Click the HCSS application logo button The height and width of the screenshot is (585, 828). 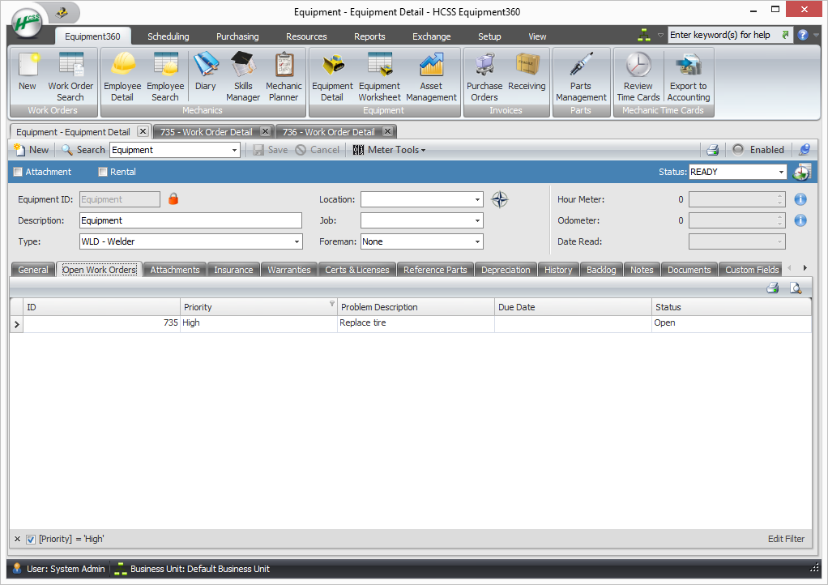pyautogui.click(x=28, y=23)
